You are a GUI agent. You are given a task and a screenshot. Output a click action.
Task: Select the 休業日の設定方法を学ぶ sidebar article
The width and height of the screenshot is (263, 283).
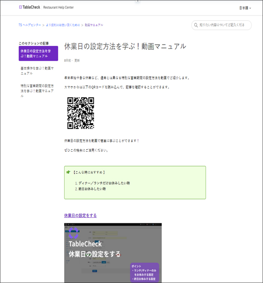coord(38,53)
